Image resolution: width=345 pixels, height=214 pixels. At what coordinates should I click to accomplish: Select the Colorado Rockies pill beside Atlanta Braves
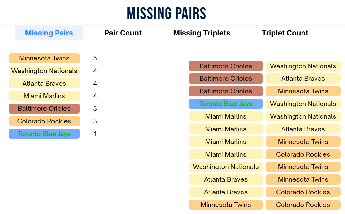click(x=303, y=192)
